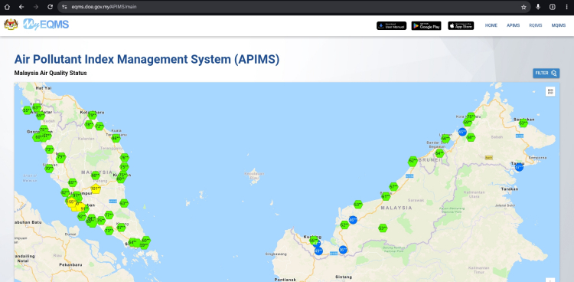
Task: Select the green 58 marker in Sabah
Action: [x=471, y=137]
